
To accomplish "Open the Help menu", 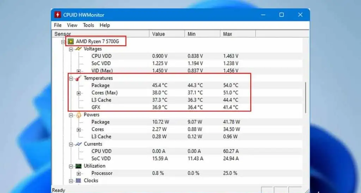I will click(104, 25).
